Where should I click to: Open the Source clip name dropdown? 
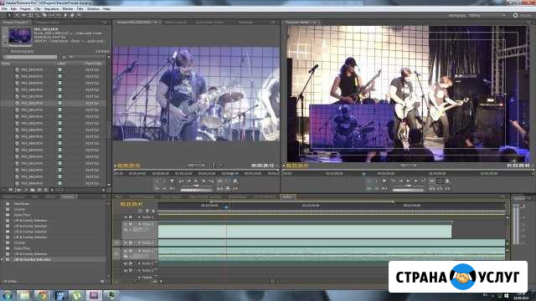pos(156,23)
